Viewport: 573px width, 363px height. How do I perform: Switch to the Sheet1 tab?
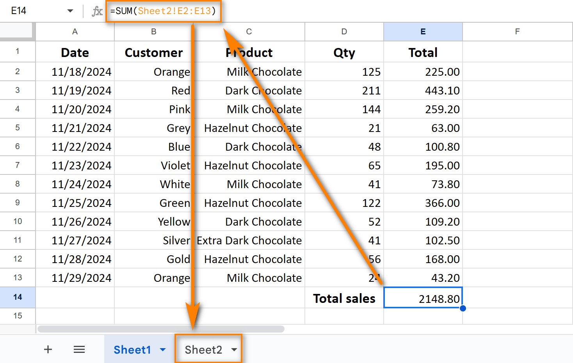tap(133, 350)
